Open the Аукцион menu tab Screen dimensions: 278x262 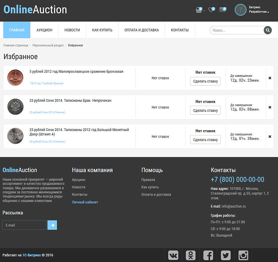pos(44,30)
